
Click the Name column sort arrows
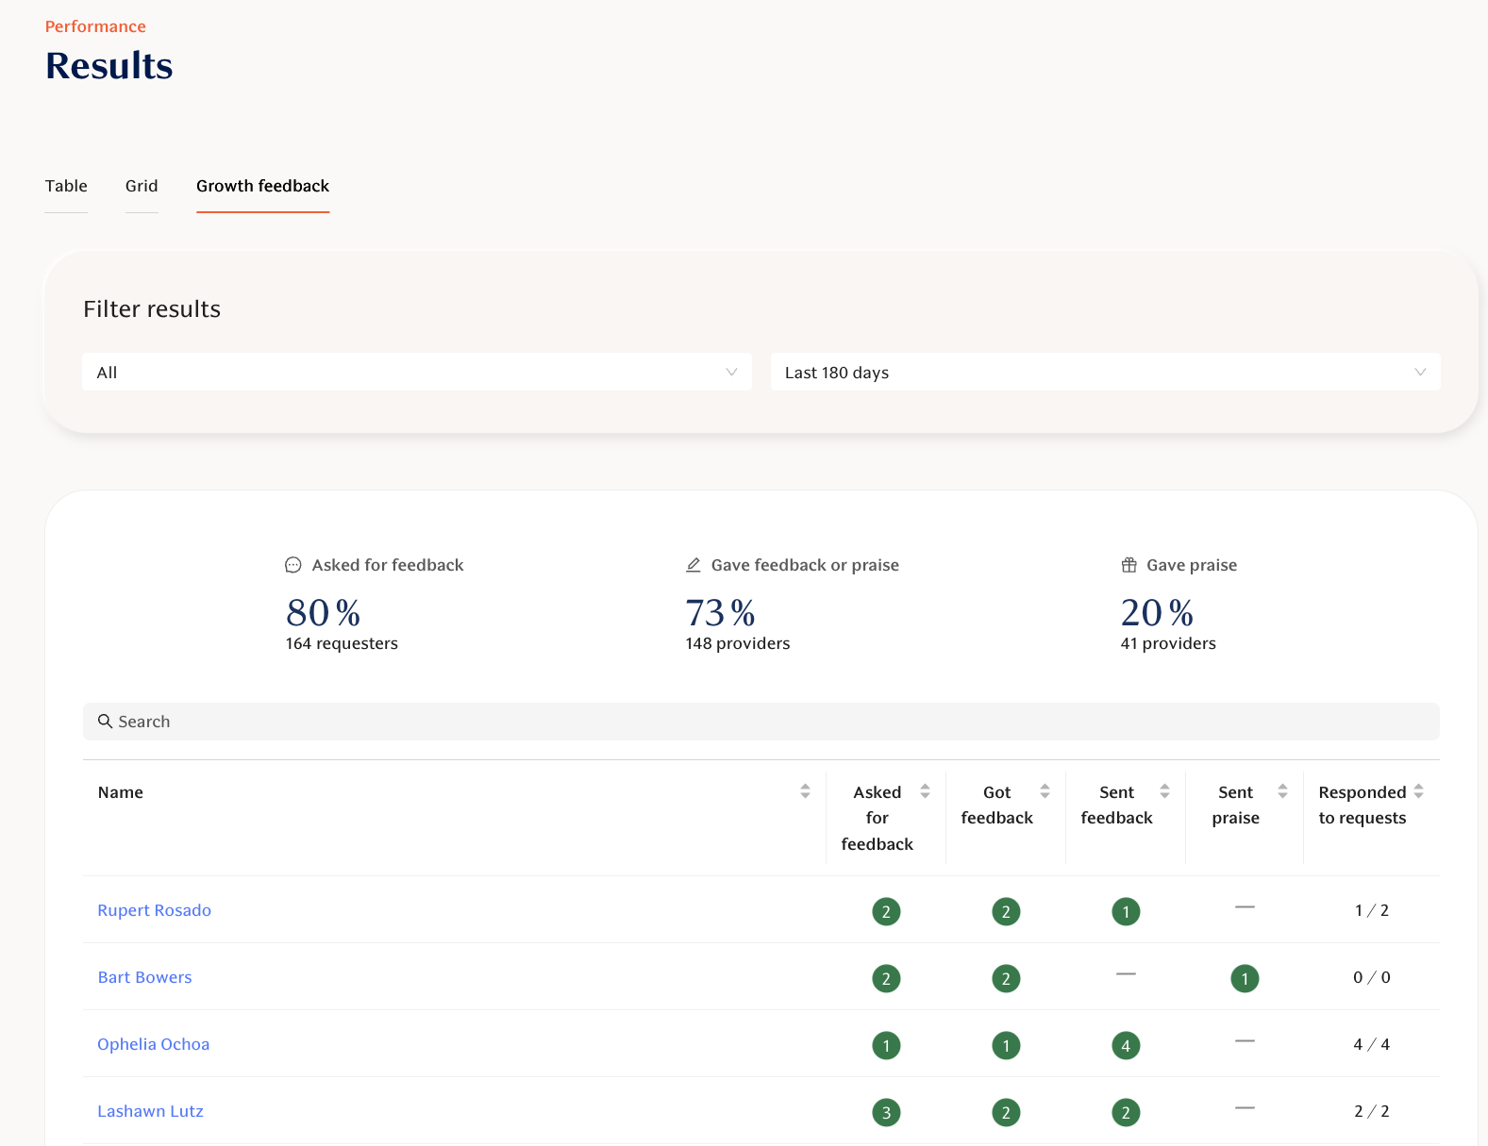click(x=805, y=791)
